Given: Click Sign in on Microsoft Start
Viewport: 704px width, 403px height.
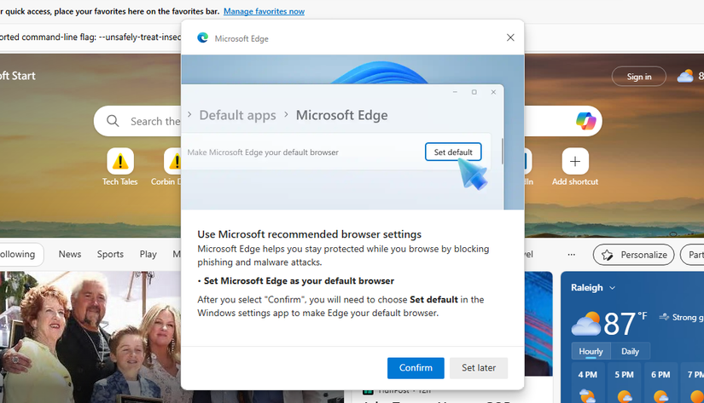Looking at the screenshot, I should pos(639,77).
